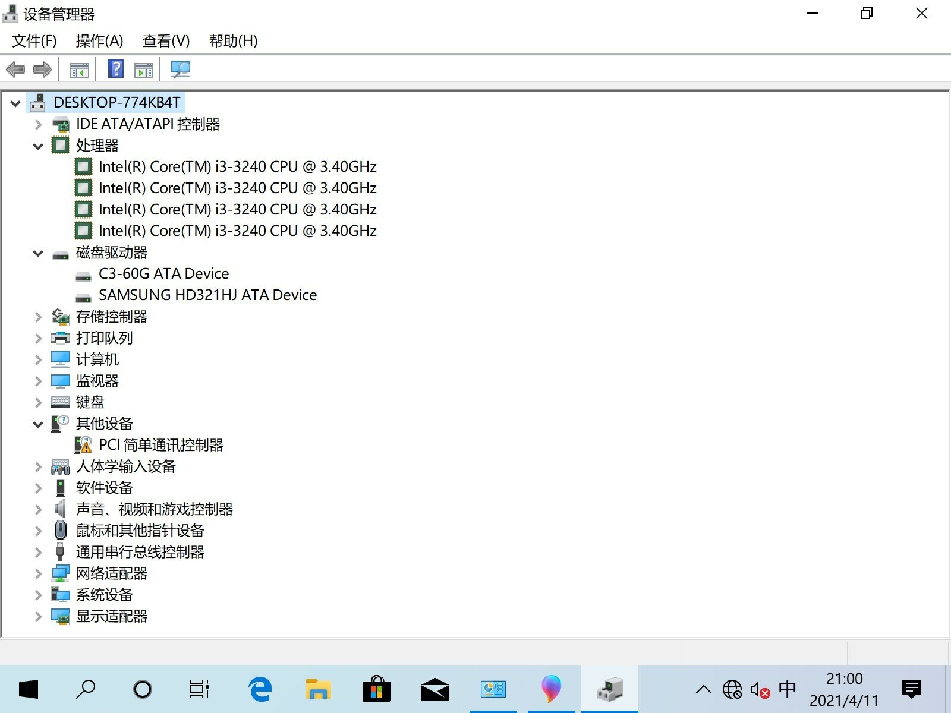This screenshot has width=951, height=713.
Task: Open the 查看(V) menu
Action: pos(166,41)
